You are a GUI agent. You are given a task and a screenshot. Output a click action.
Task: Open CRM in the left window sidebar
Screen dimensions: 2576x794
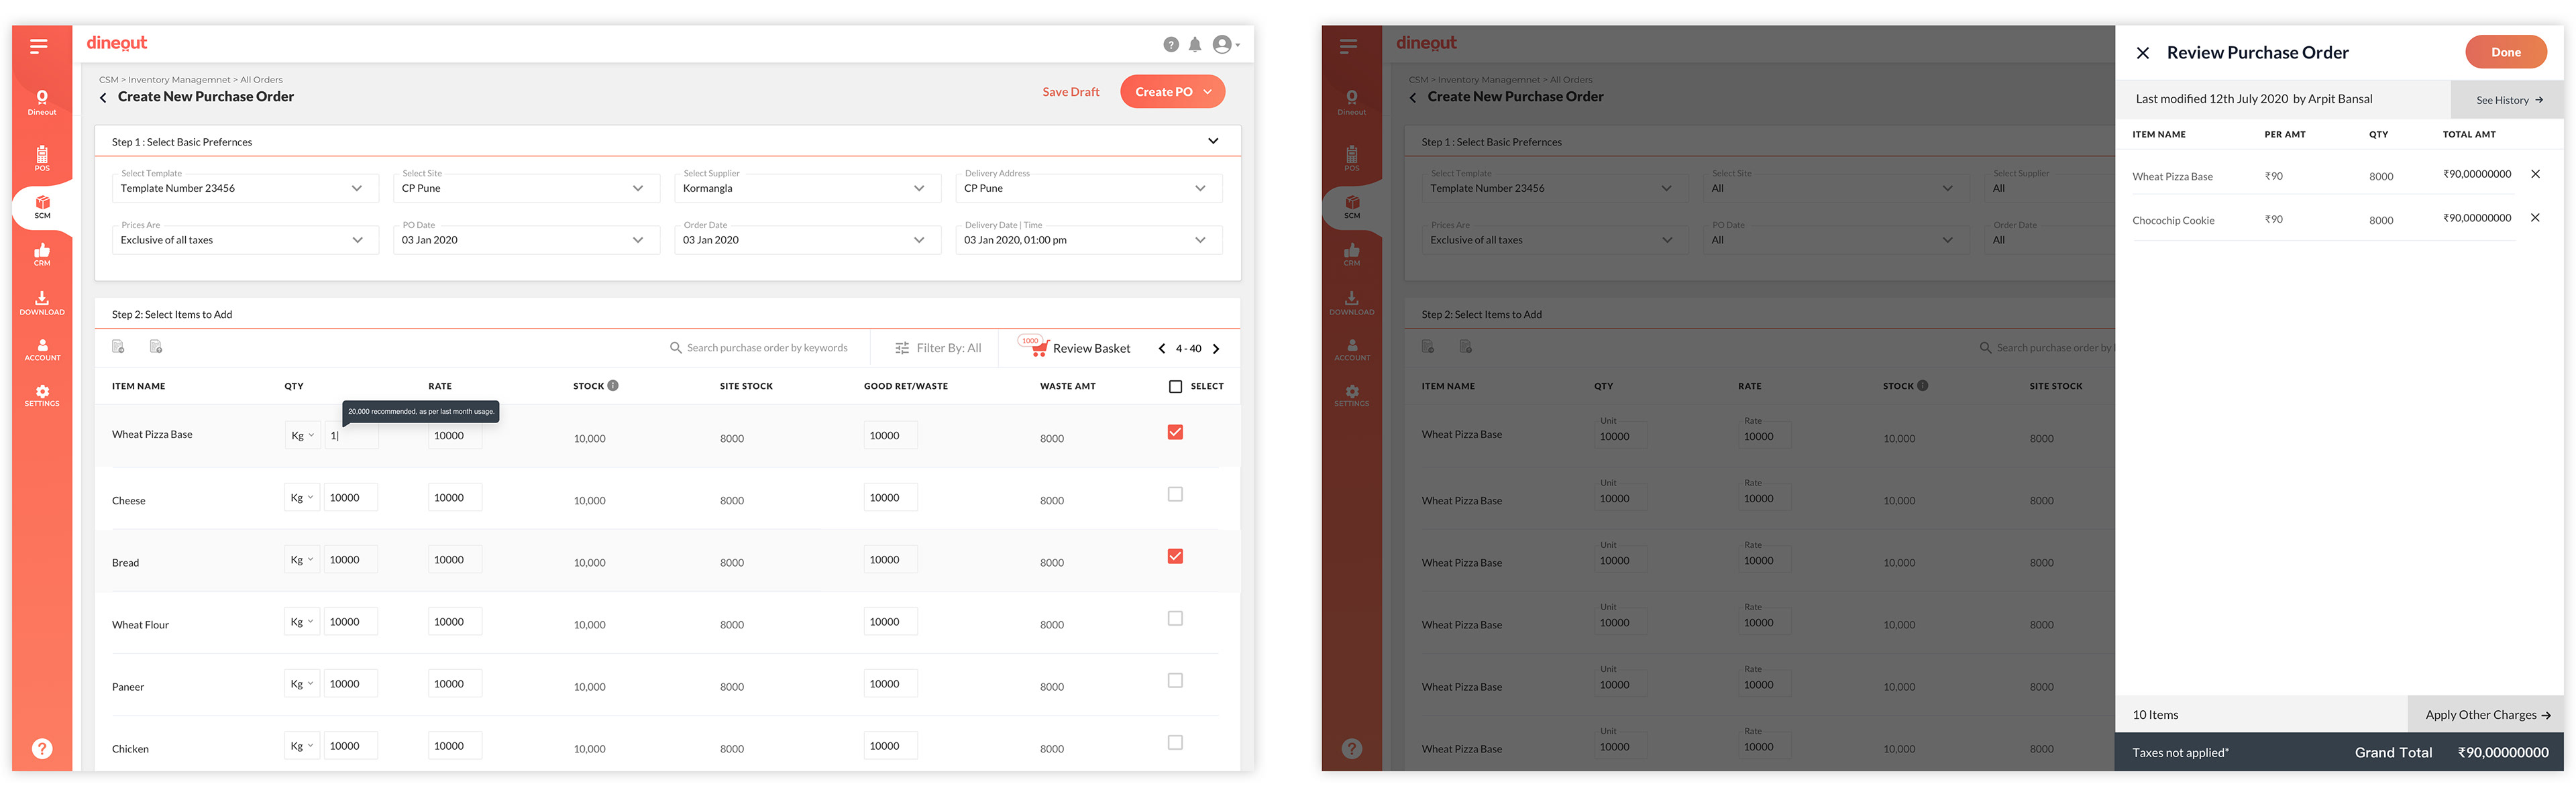42,255
